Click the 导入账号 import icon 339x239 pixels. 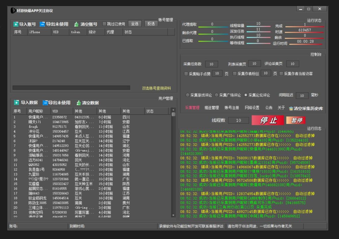click(x=16, y=24)
